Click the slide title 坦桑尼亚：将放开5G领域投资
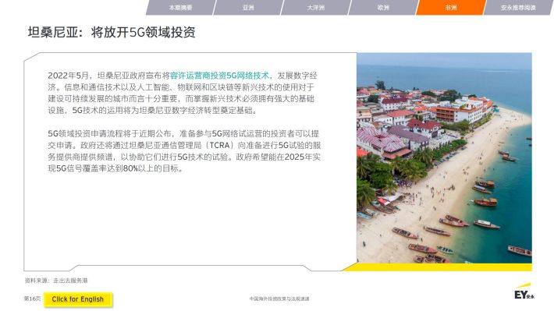554x311 pixels. pyautogui.click(x=112, y=32)
